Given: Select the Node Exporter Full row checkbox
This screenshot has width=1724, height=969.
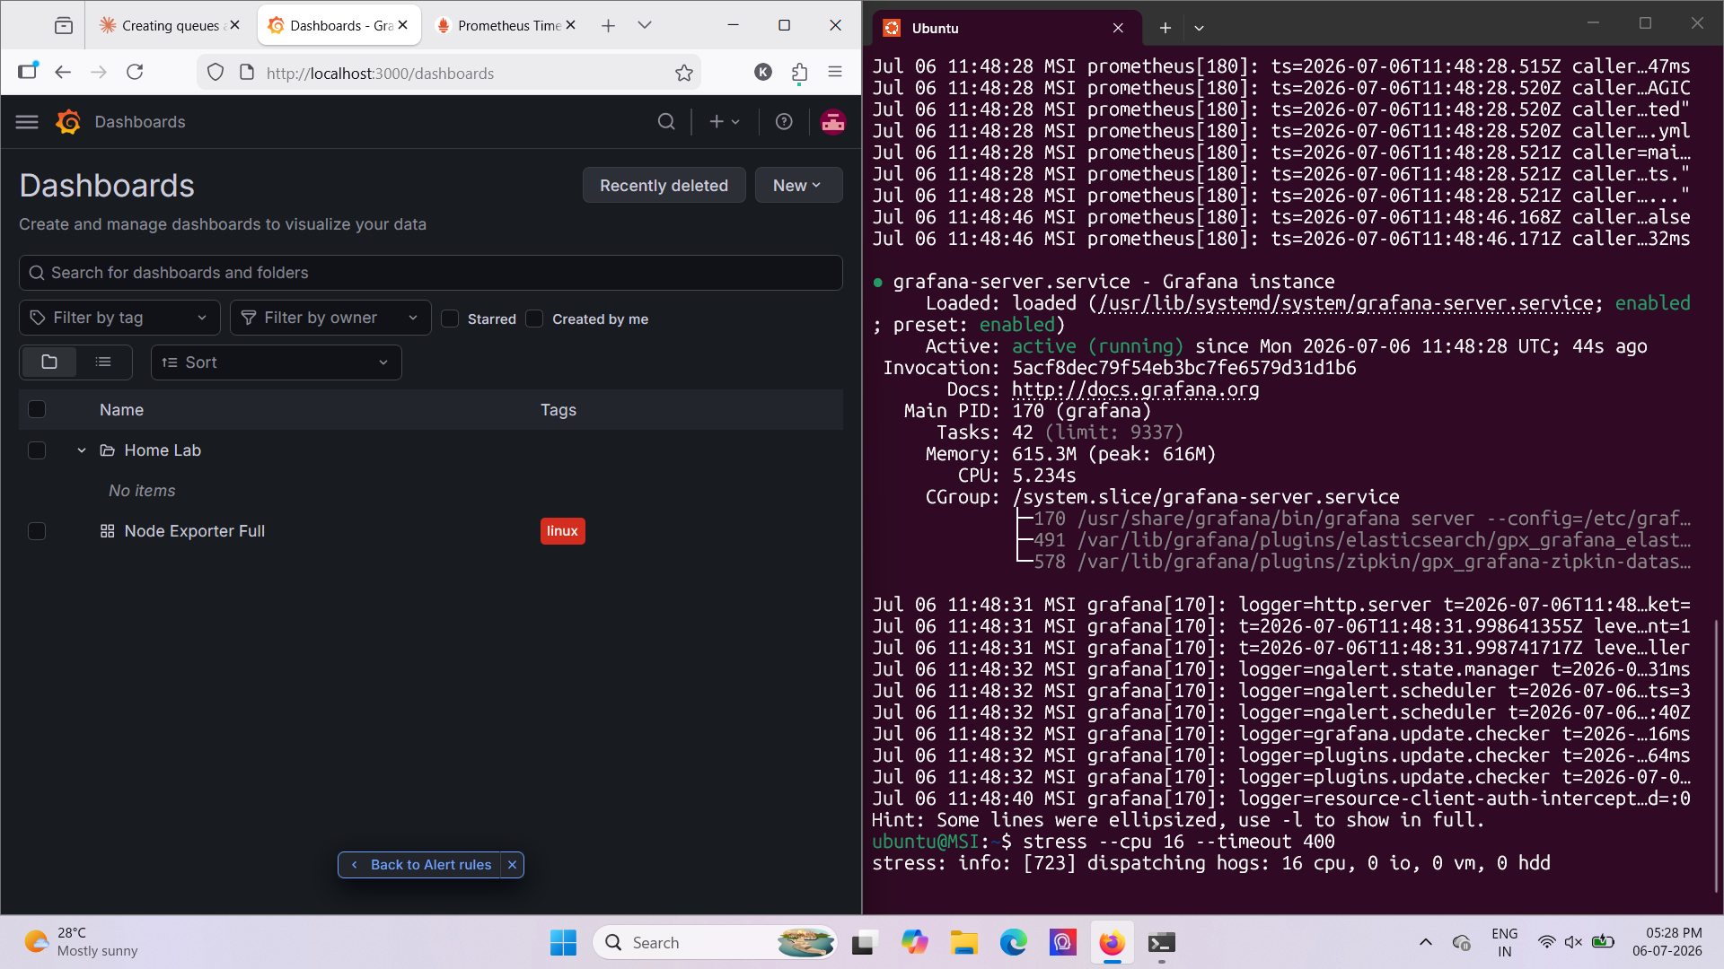Looking at the screenshot, I should (x=37, y=531).
